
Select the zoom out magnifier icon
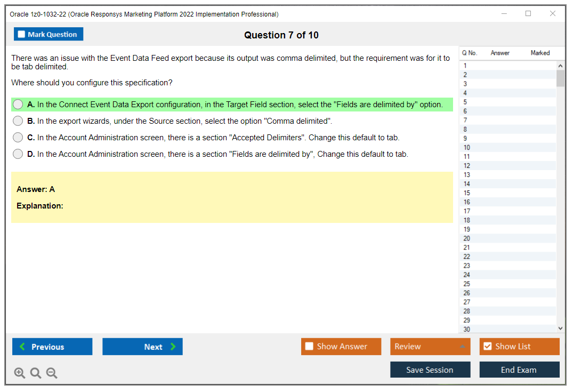point(51,373)
